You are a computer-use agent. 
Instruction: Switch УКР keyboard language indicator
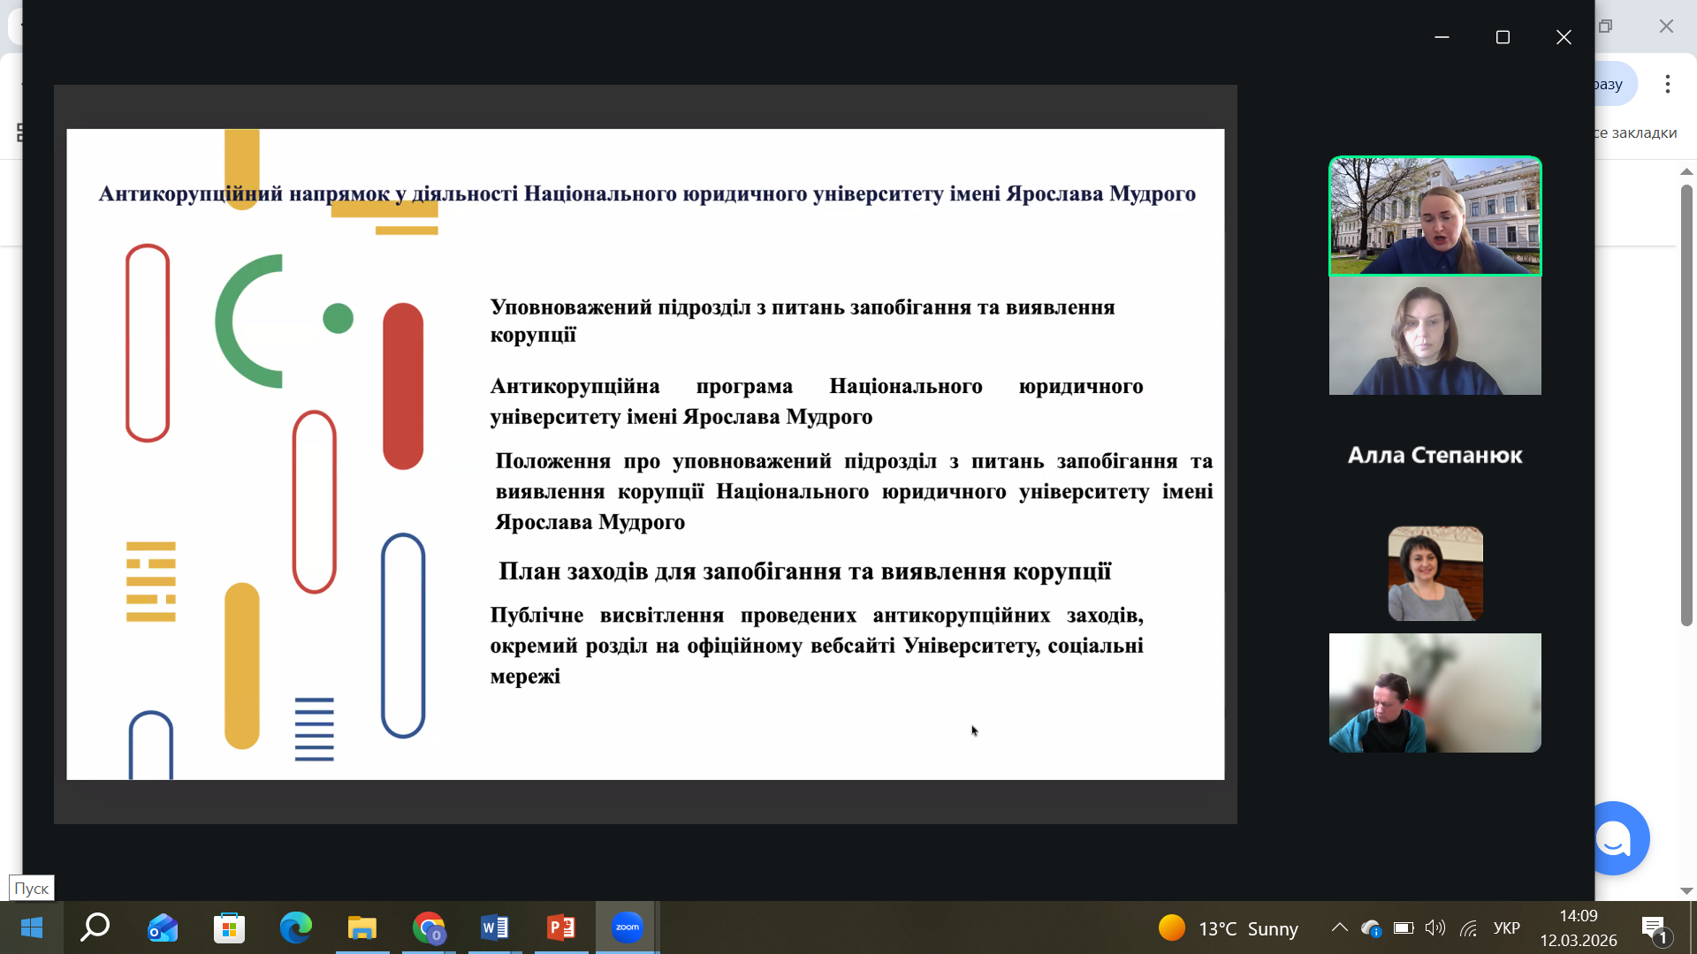point(1506,928)
